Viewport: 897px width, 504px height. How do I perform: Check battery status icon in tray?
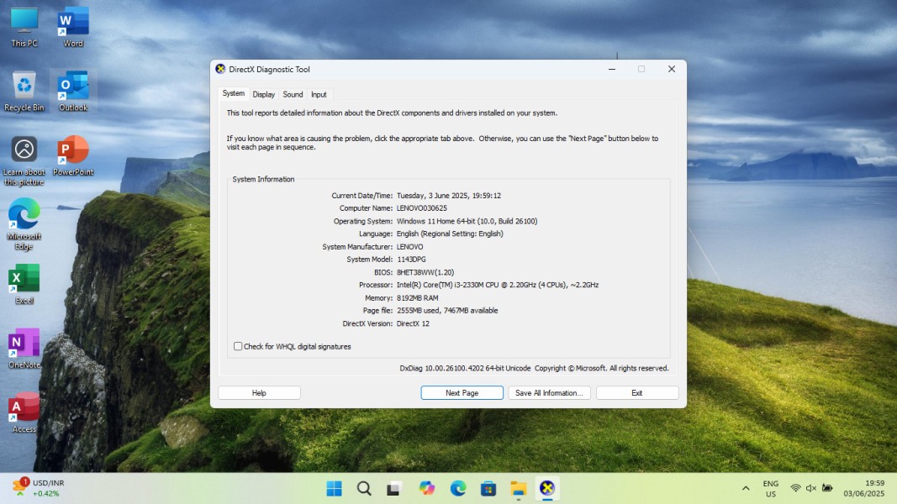coord(827,488)
